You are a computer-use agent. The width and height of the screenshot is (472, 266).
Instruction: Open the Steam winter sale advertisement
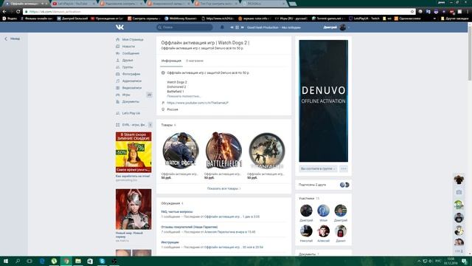coord(133,152)
